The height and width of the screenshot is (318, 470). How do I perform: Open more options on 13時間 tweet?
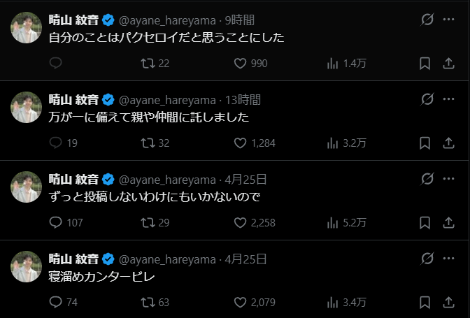click(448, 99)
